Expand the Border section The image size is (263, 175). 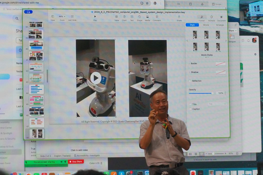[189, 64]
